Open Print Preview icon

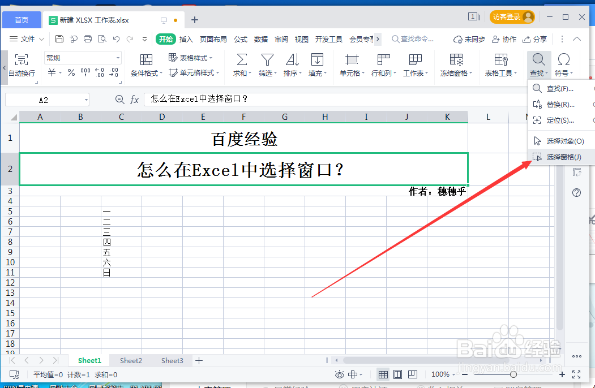pos(102,38)
